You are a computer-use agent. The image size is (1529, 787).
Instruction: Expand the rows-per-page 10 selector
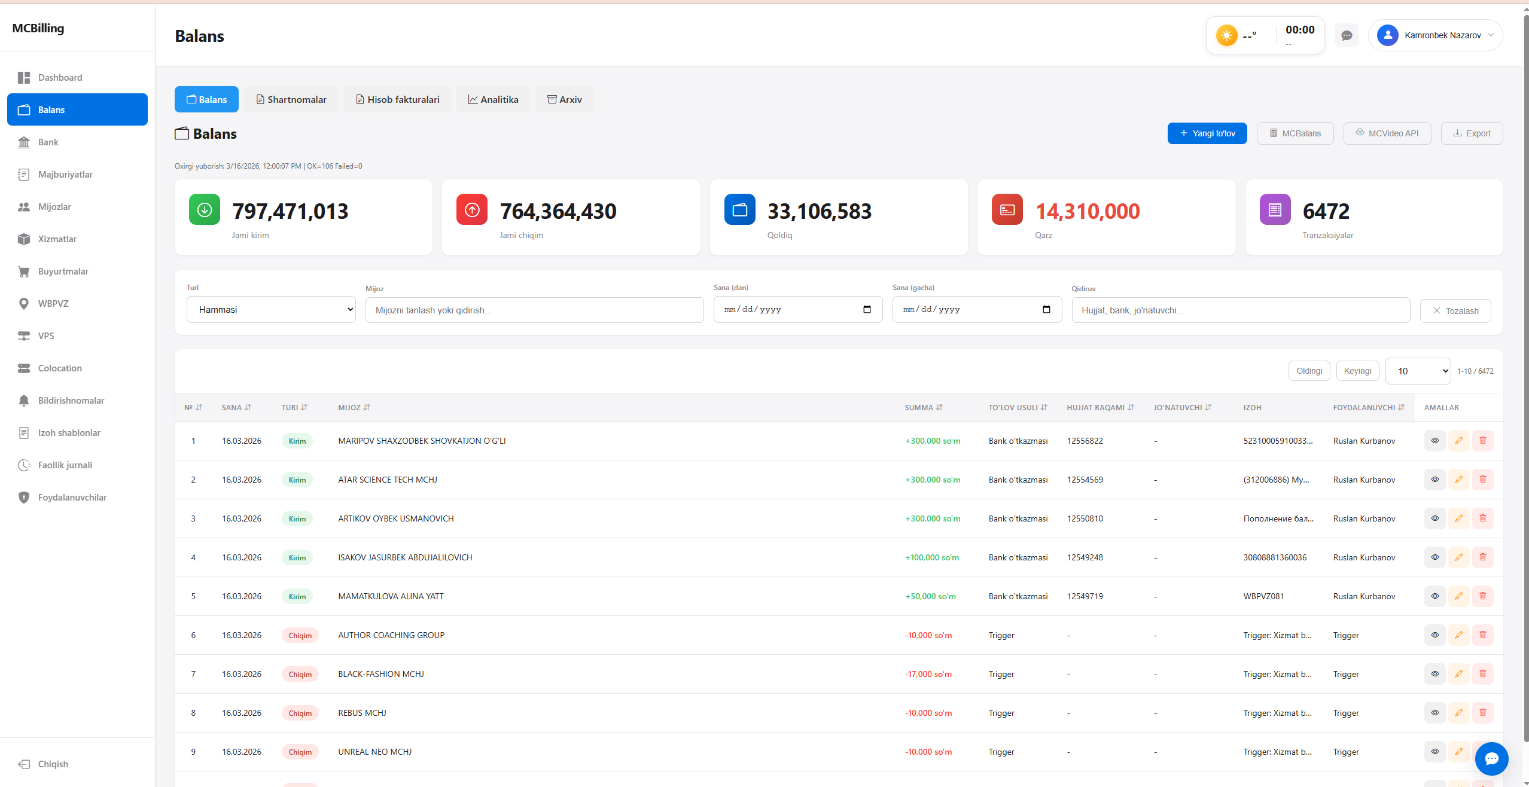coord(1418,371)
